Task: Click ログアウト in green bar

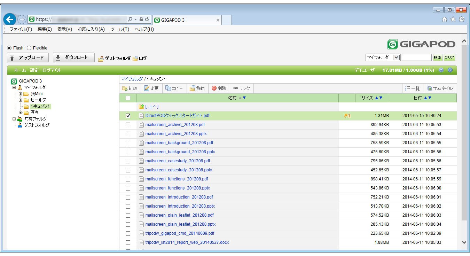Action: [x=52, y=70]
